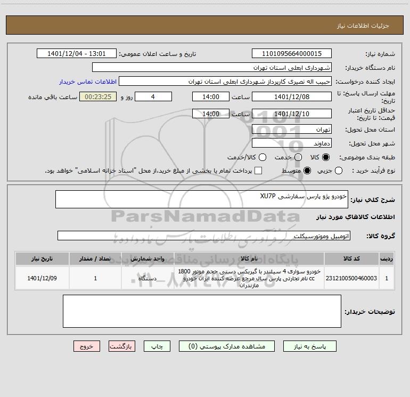
Task: Select the کالا radio button
Action: click(x=326, y=157)
